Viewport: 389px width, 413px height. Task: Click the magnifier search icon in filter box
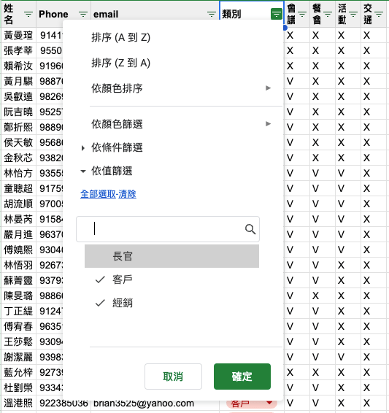(x=250, y=229)
